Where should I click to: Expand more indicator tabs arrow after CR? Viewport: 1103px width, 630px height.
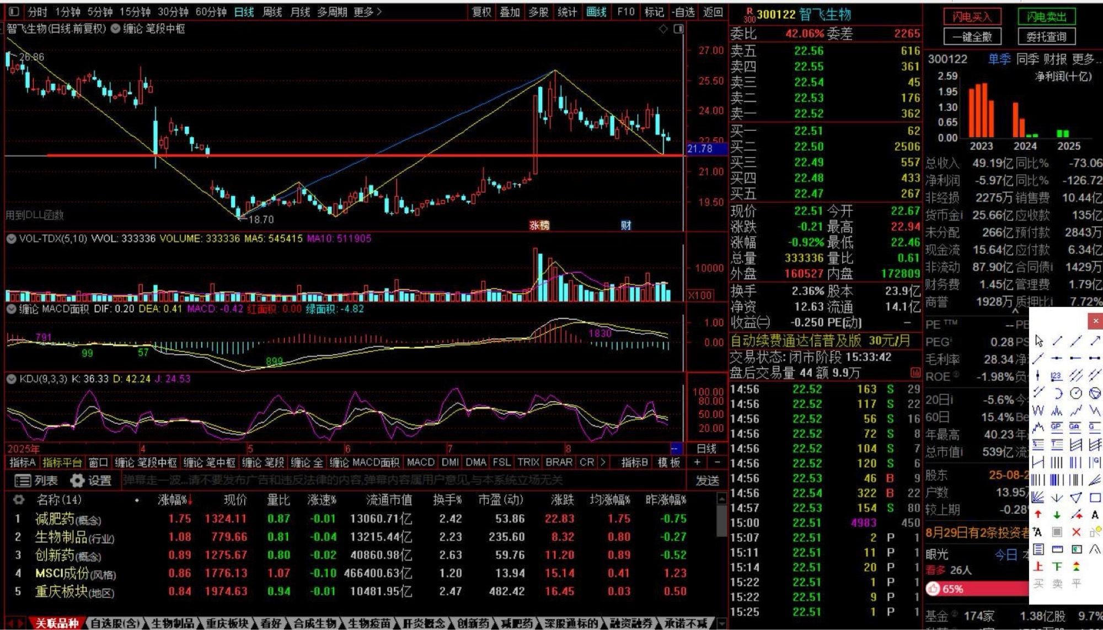603,462
